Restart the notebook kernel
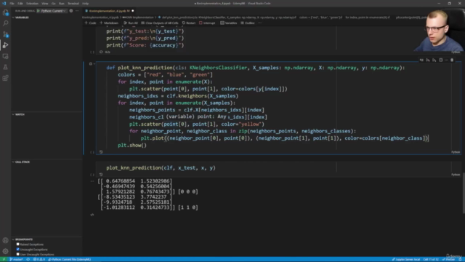 tap(189, 23)
